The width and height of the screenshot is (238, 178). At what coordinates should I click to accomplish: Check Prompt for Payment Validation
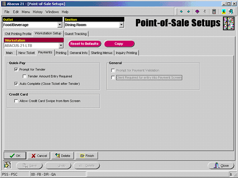click(113, 70)
